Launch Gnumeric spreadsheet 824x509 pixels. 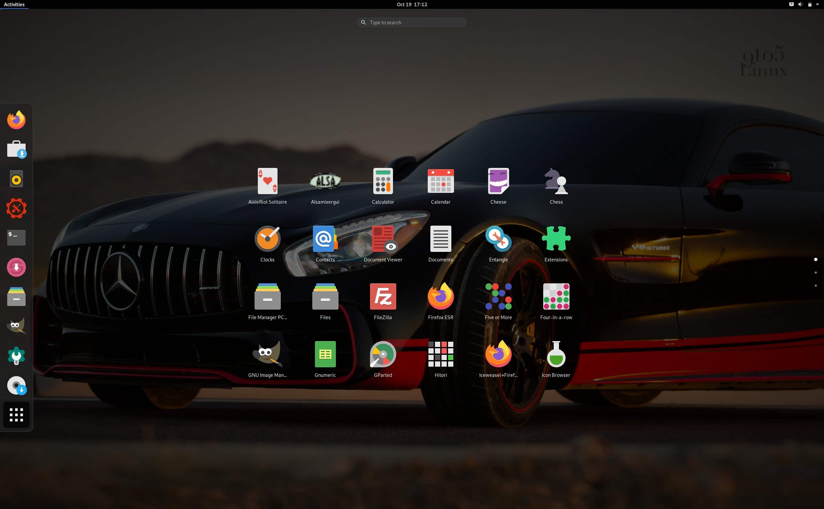[x=325, y=359]
